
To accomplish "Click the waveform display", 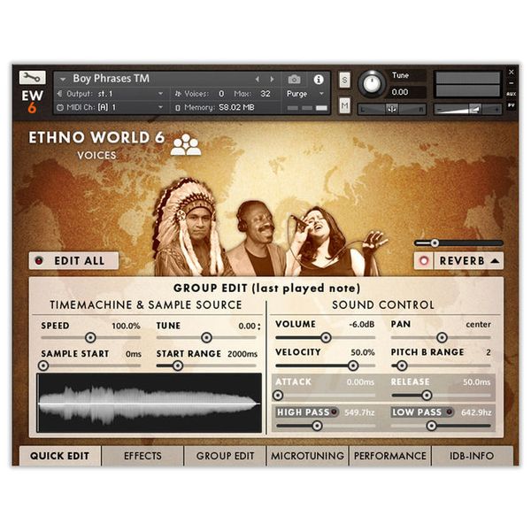I will tap(149, 403).
